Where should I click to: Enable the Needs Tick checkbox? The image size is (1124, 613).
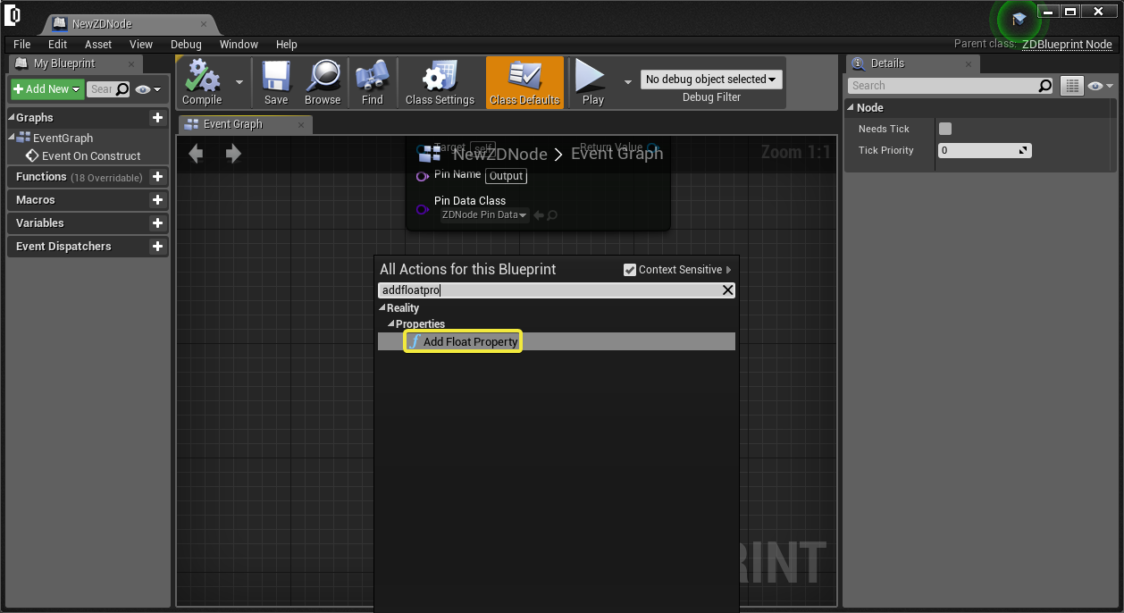945,129
